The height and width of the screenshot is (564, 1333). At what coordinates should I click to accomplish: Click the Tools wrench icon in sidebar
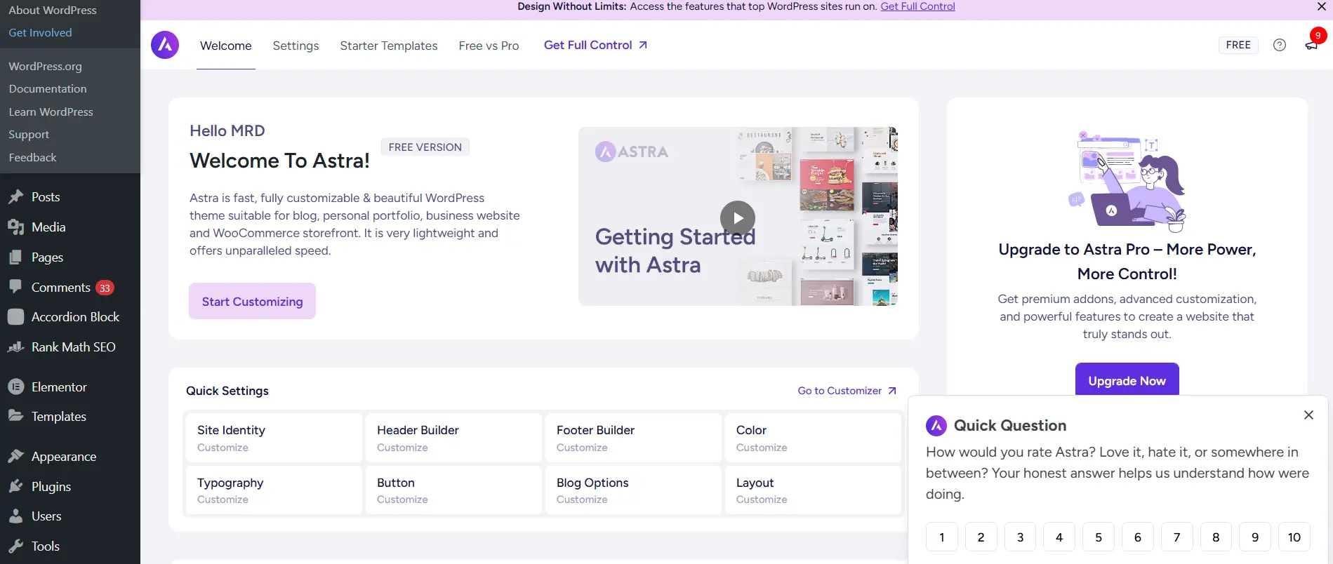click(x=15, y=546)
